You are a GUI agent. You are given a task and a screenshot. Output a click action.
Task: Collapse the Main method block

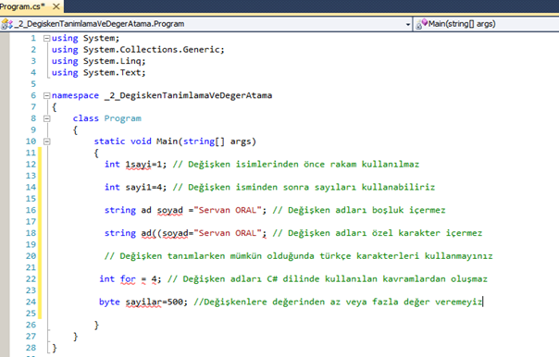[46, 142]
